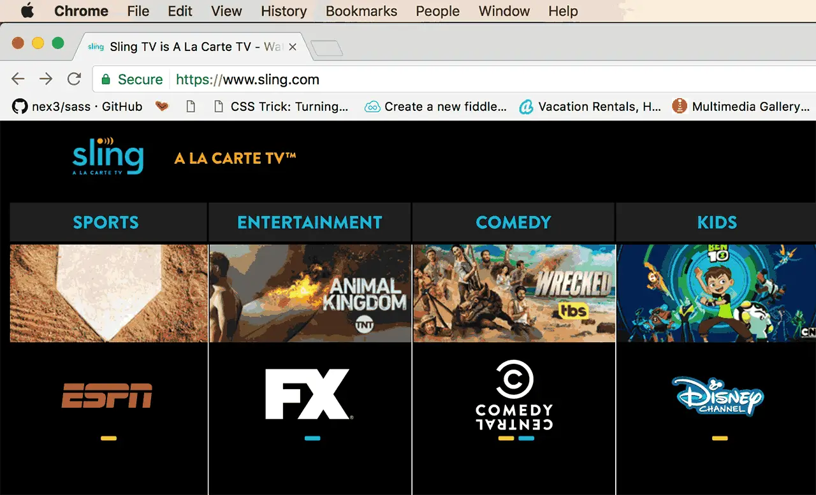Go back to previous page
Viewport: 816px width, 495px height.
tap(18, 79)
